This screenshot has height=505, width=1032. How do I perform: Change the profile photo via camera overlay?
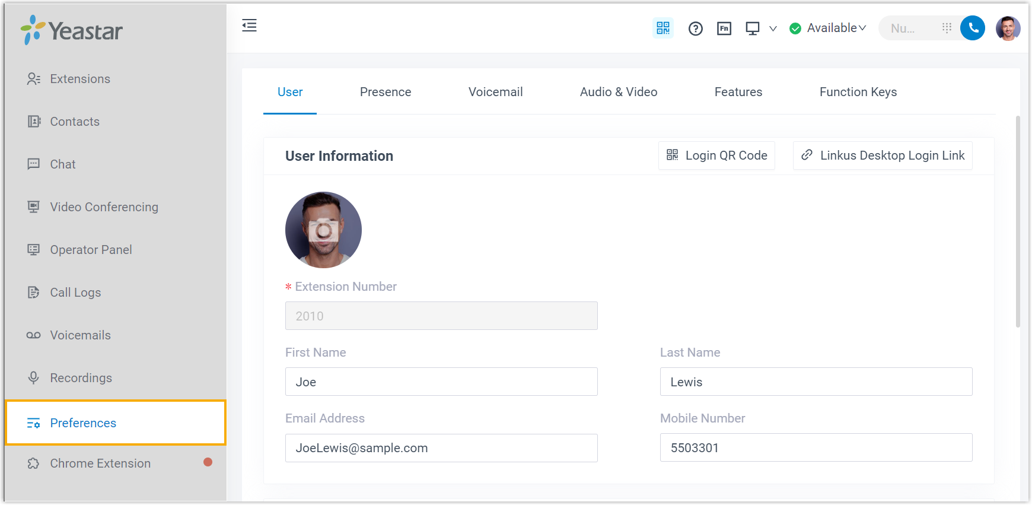[x=323, y=230]
